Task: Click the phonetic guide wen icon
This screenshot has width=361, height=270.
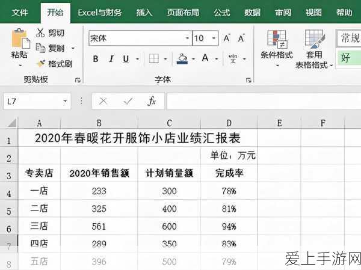Action: coord(233,58)
